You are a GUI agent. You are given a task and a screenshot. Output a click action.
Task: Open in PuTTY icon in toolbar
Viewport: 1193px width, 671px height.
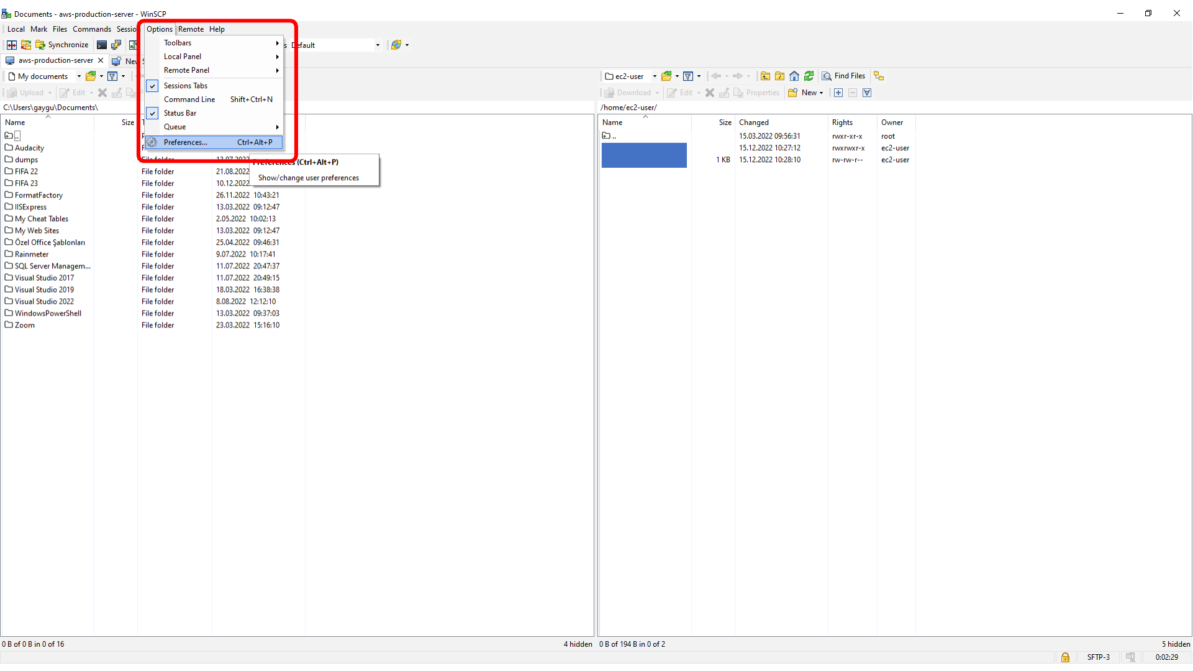[116, 45]
